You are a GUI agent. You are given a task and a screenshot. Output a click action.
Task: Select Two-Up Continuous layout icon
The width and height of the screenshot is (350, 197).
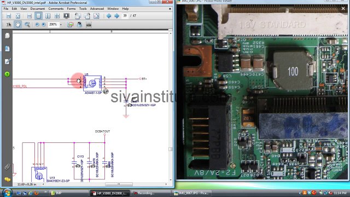[57, 16]
